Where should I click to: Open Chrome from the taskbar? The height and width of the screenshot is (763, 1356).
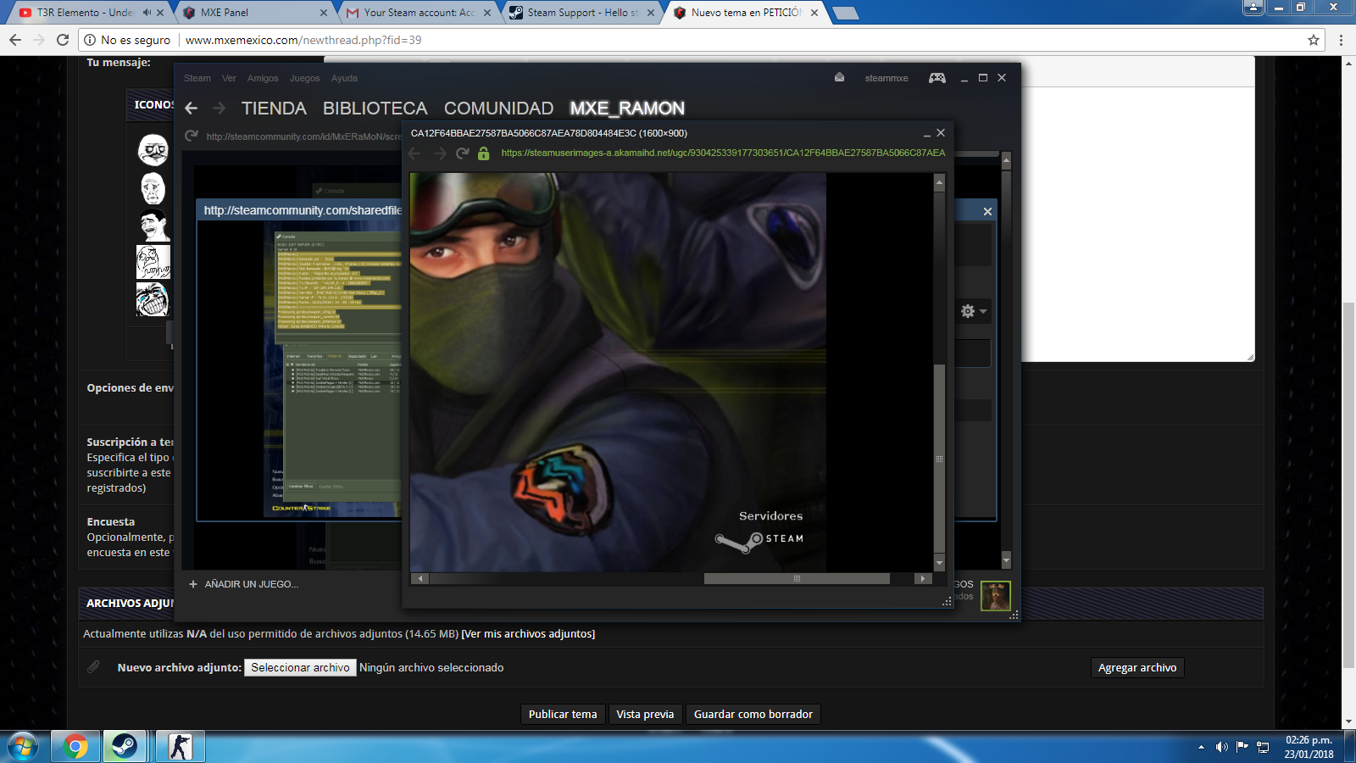tap(75, 747)
